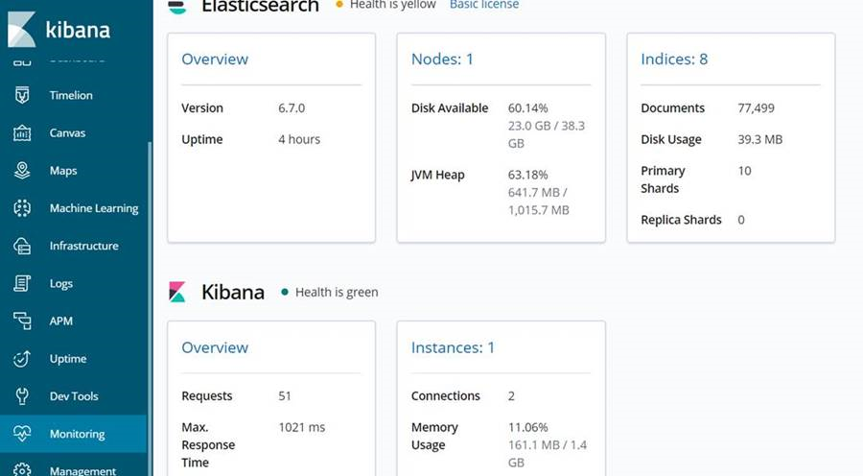
Task: Click the Uptime icon
Action: [x=22, y=359]
